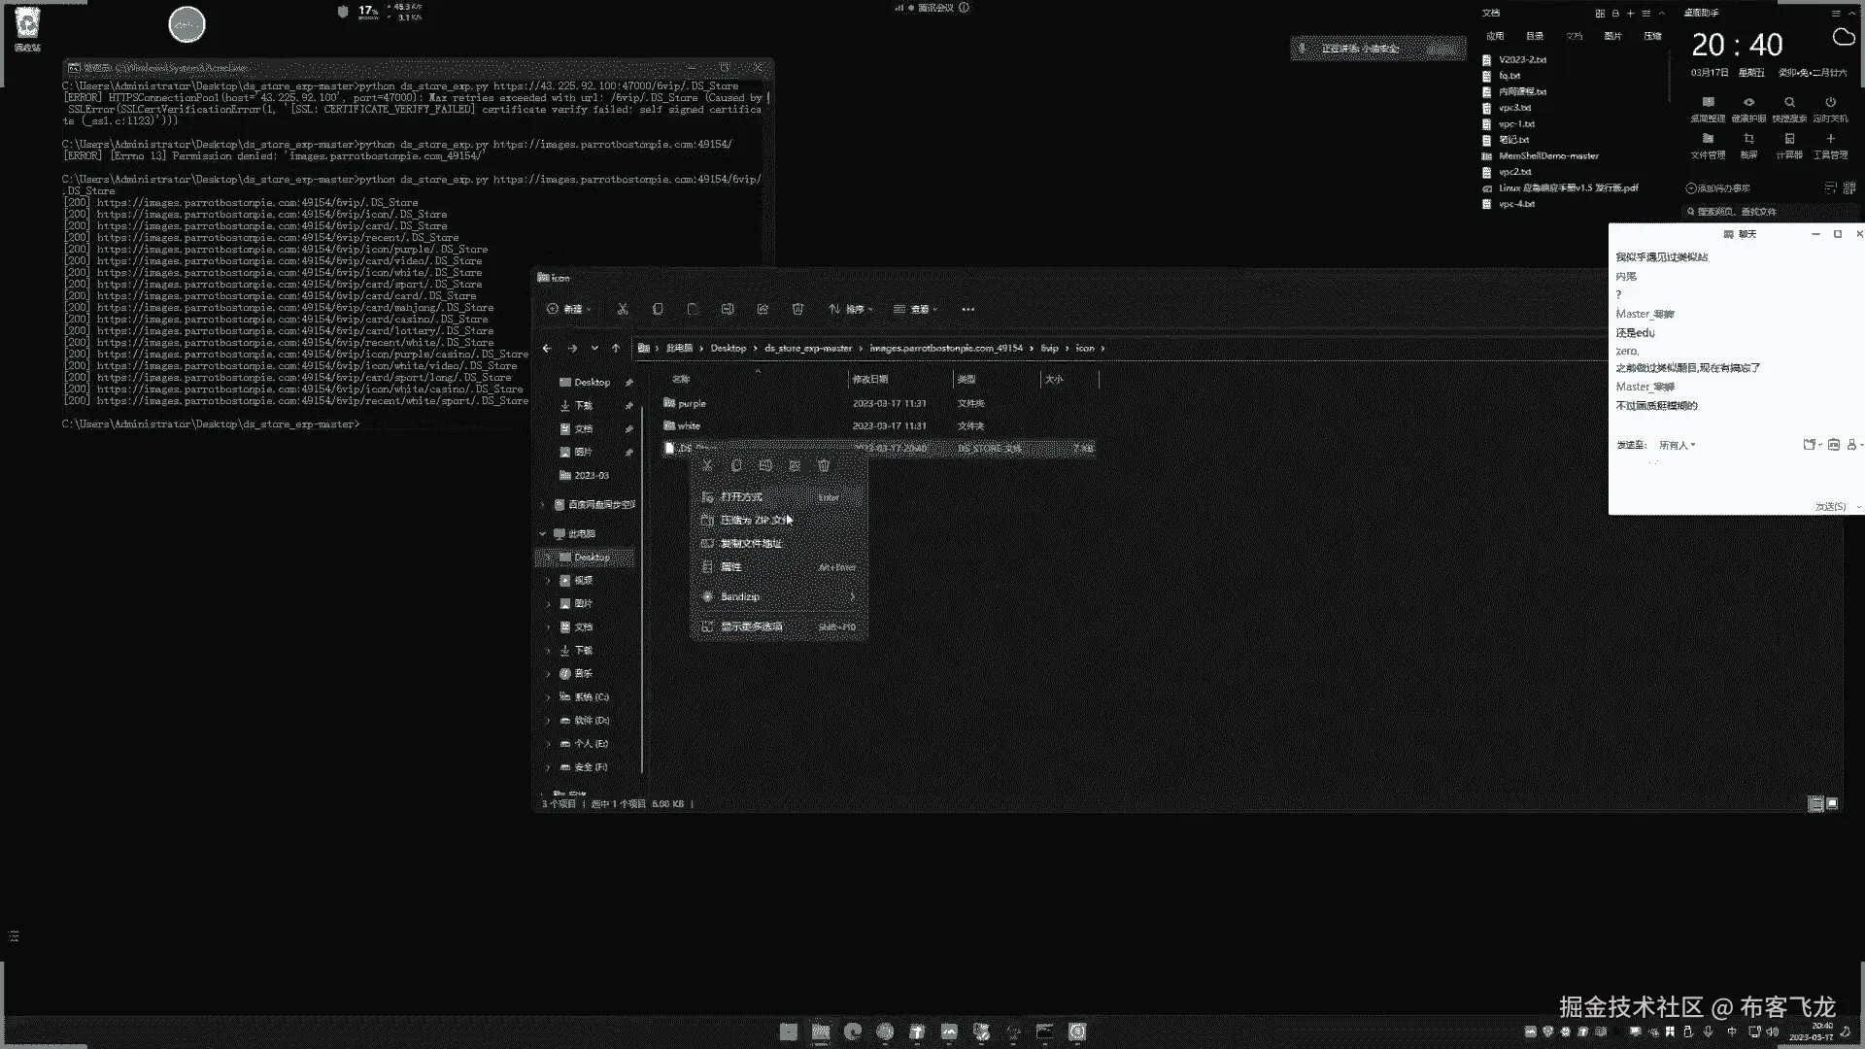The height and width of the screenshot is (1049, 1865).
Task: Open the 新建 new item dropdown
Action: 569,309
